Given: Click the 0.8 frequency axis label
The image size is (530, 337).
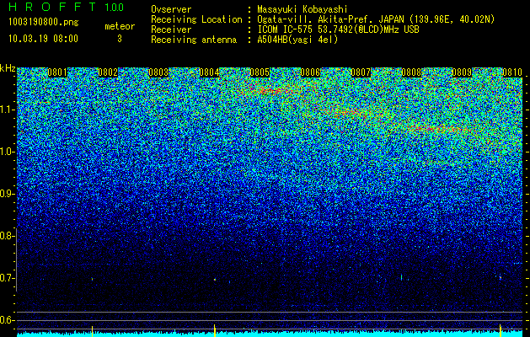Looking at the screenshot, I should click(x=6, y=236).
